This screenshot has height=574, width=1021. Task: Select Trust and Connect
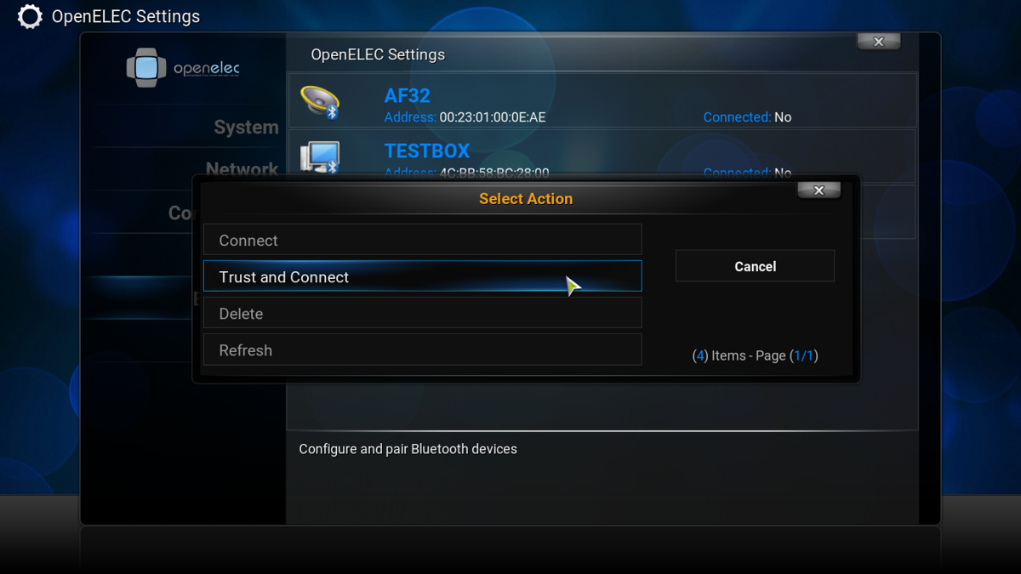[x=422, y=276]
